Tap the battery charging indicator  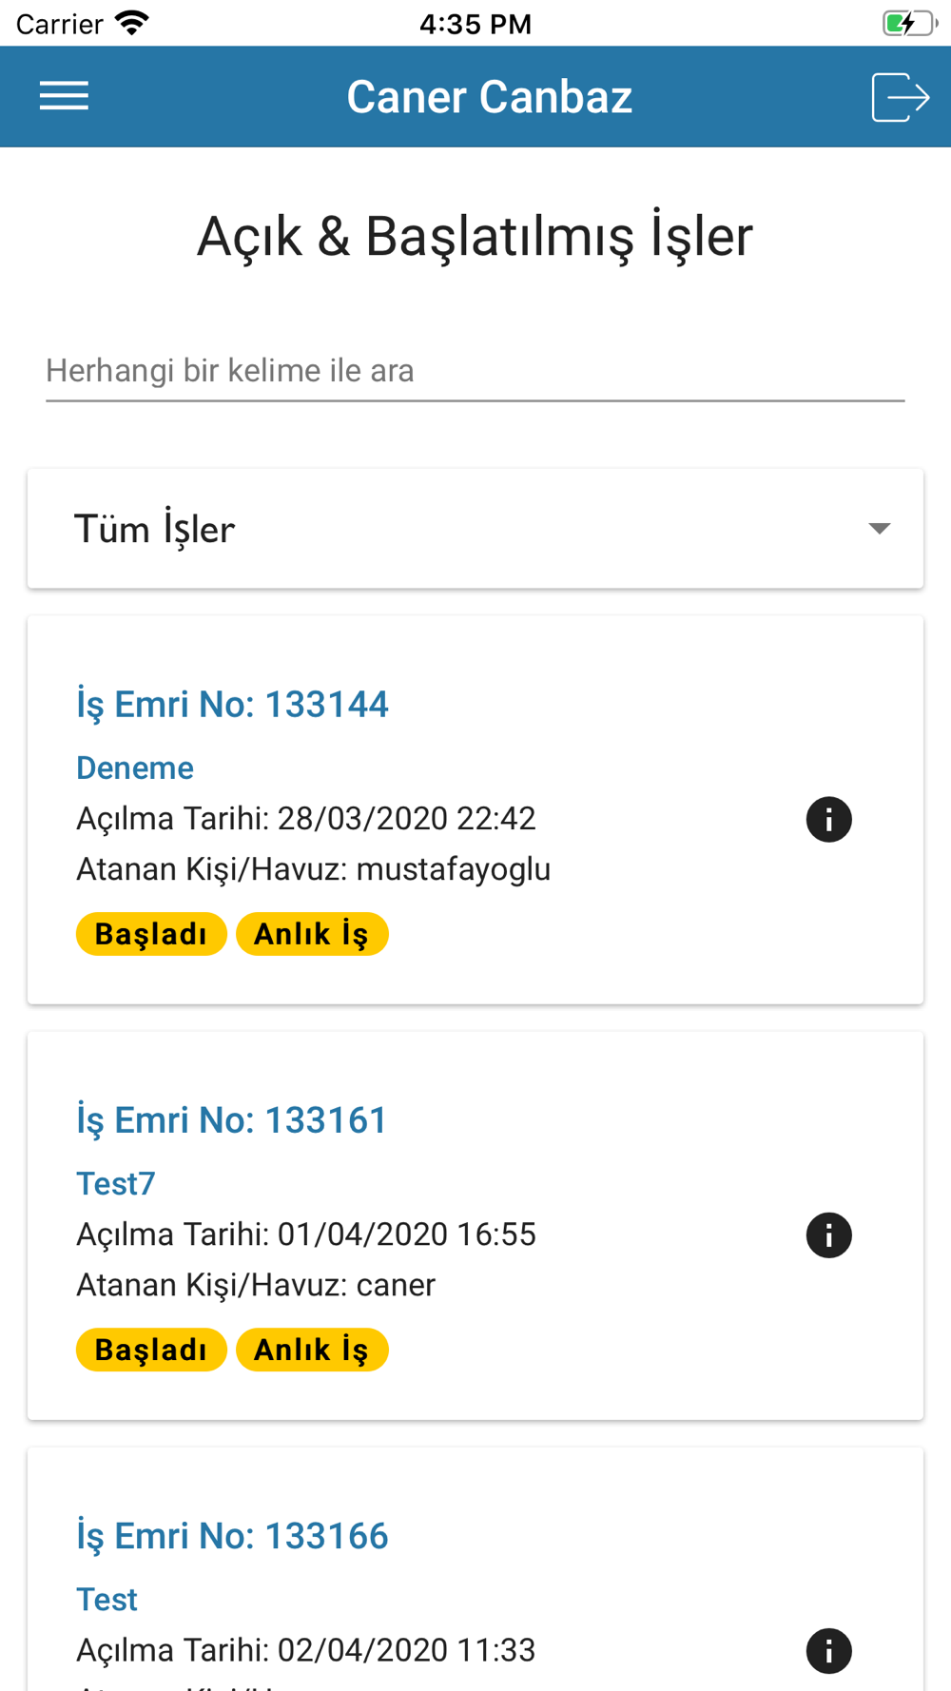click(x=909, y=23)
